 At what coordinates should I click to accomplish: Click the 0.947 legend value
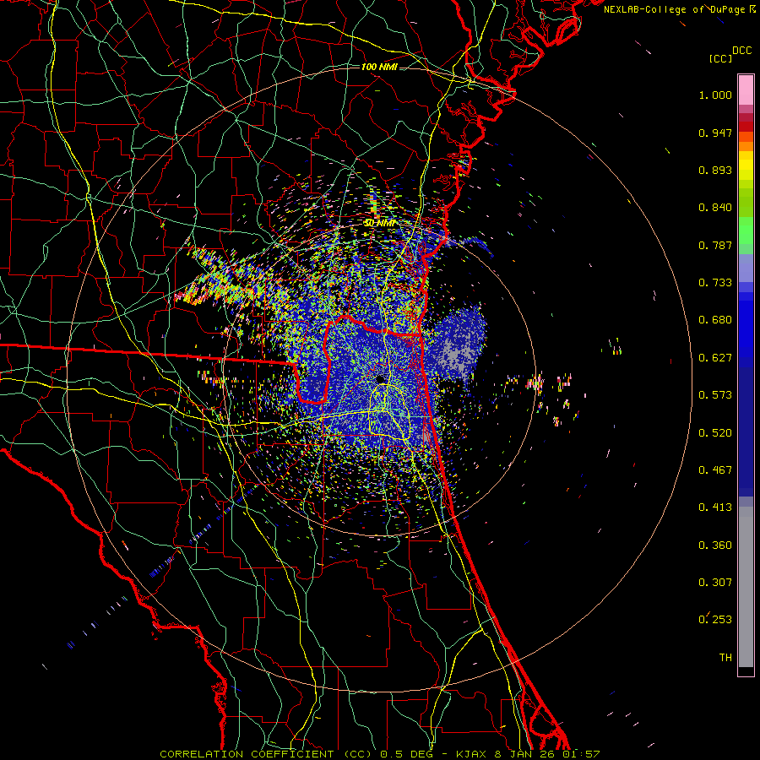715,133
